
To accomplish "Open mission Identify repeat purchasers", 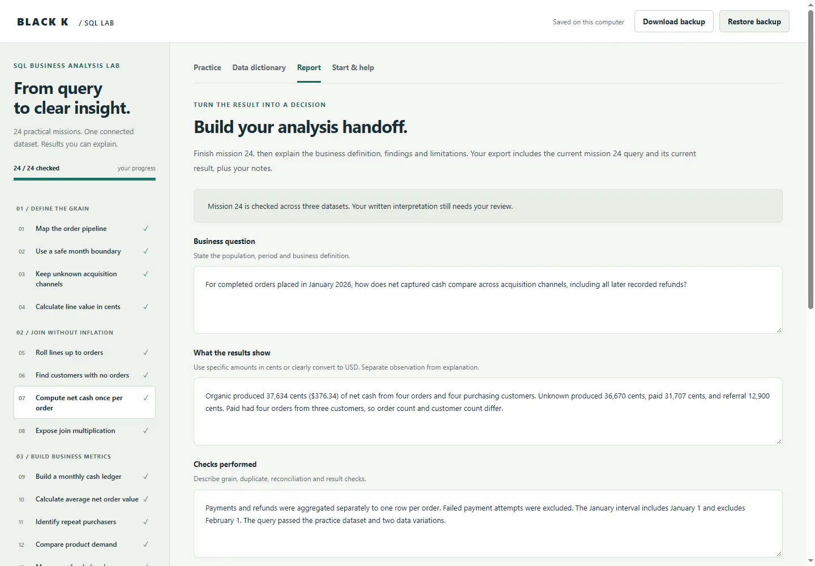I will point(84,522).
